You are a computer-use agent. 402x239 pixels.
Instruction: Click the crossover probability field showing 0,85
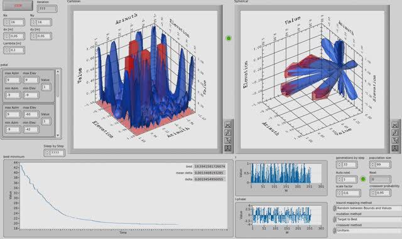click(383, 193)
